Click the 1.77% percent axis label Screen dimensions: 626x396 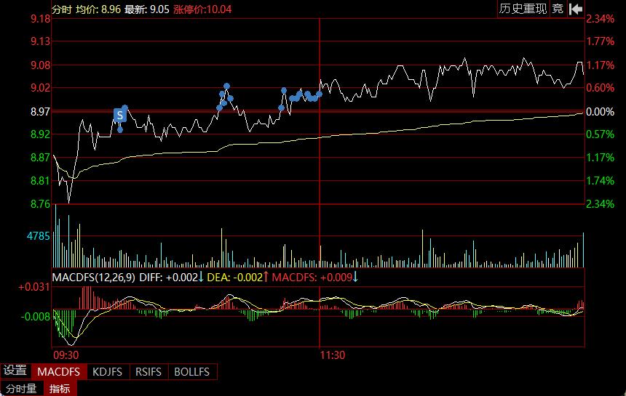click(x=600, y=41)
